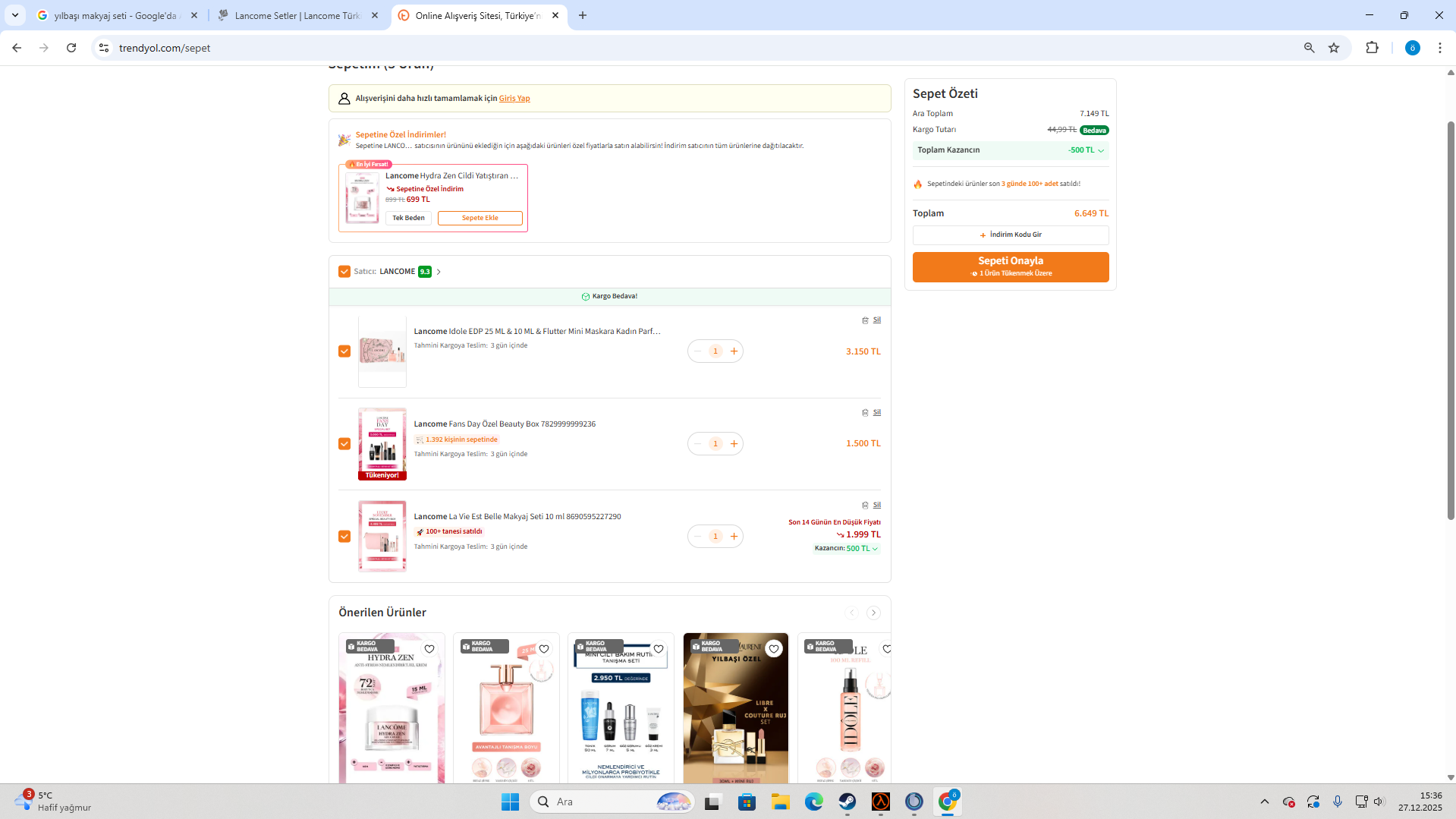Viewport: 1456px width, 819px height.
Task: Open the Chrome profile menu
Action: tap(1412, 48)
